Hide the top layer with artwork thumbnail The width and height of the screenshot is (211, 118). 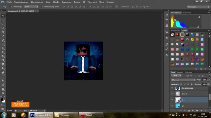pyautogui.click(x=172, y=88)
